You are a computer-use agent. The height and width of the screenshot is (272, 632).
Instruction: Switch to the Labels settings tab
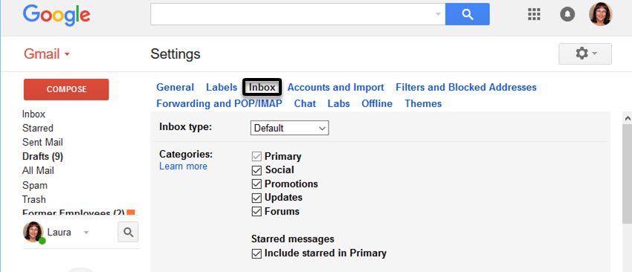[222, 88]
